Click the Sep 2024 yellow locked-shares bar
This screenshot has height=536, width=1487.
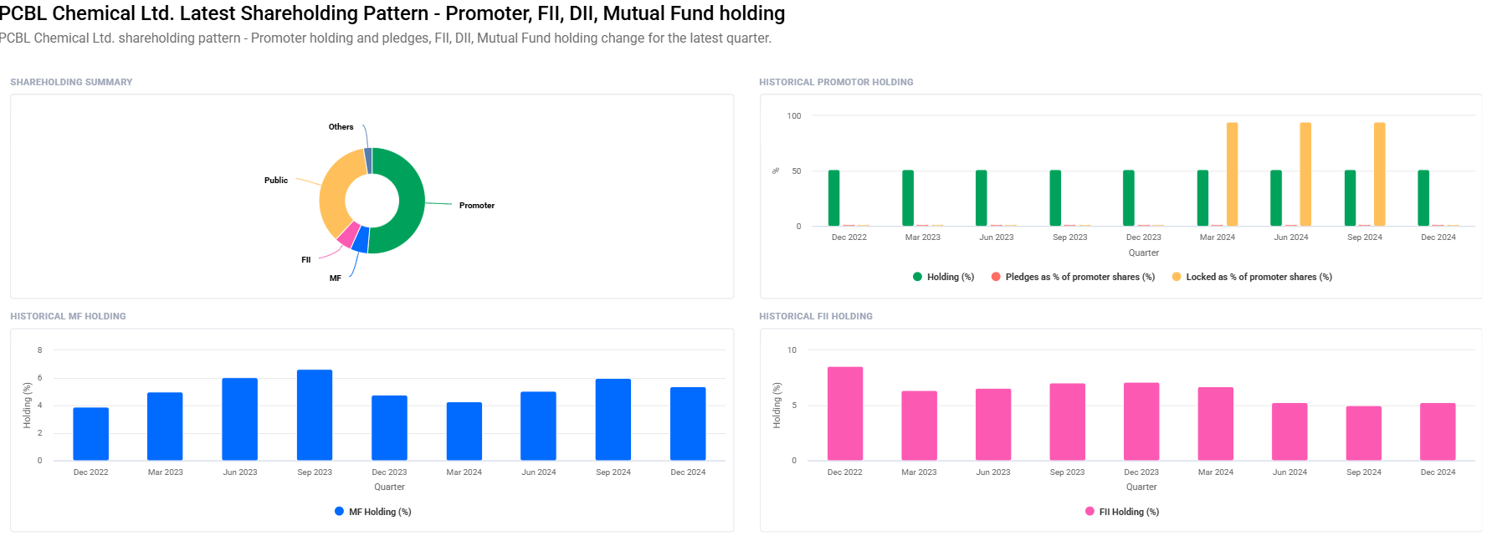pyautogui.click(x=1379, y=174)
